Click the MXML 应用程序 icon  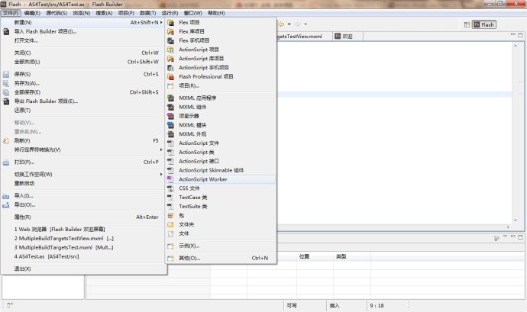tap(171, 98)
